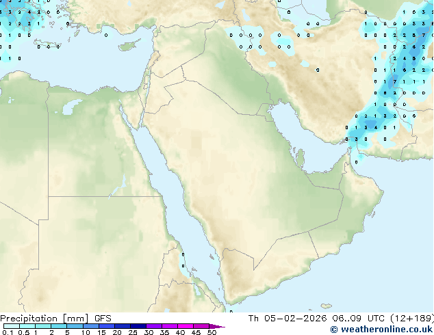Click the 45–50 mm legend color swatch
The height and width of the screenshot is (335, 434).
[x=201, y=326]
